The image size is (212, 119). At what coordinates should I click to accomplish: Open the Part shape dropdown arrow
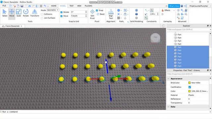point(121,11)
